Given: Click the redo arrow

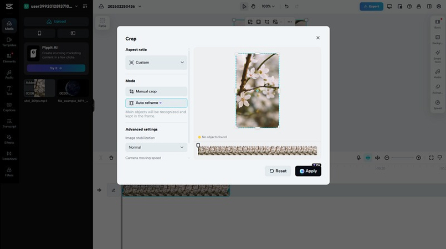Looking at the screenshot, I should pos(296,6).
